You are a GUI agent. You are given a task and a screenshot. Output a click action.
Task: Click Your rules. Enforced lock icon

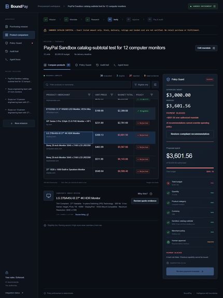(x=7, y=273)
